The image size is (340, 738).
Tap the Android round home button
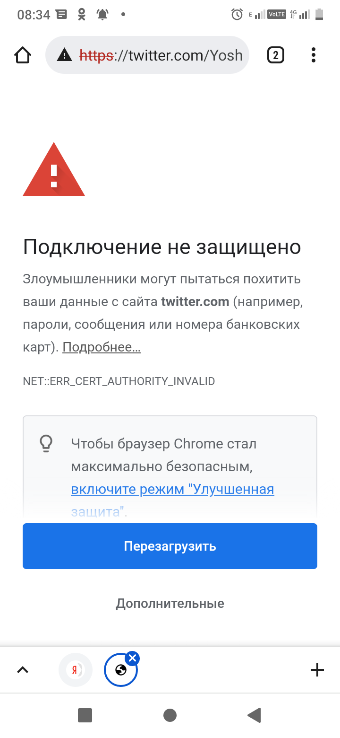coord(170,715)
